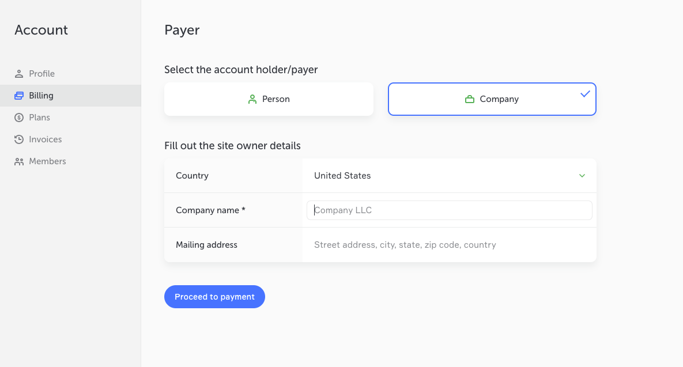Expand the Country dropdown chevron
Screen dimensions: 683x367
tap(582, 176)
